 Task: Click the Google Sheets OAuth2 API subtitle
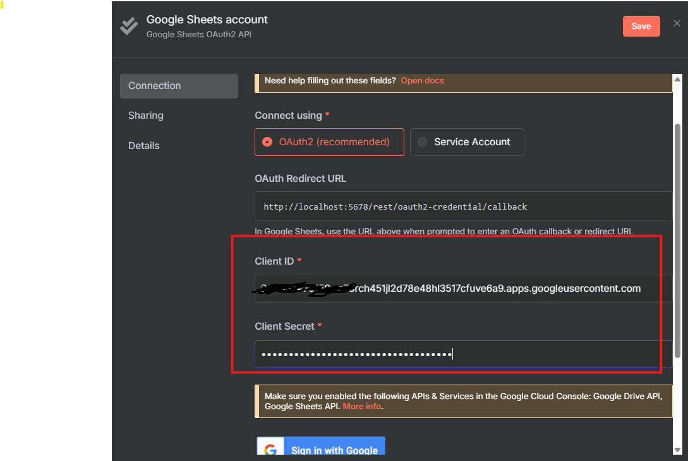(199, 35)
